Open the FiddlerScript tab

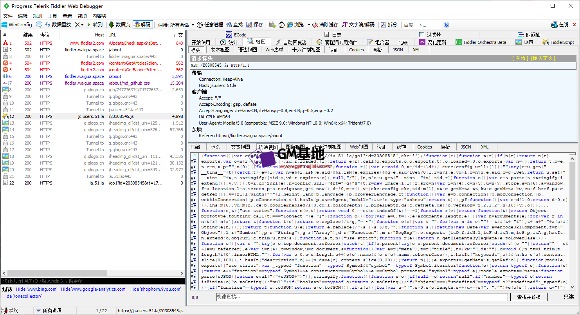pos(558,42)
